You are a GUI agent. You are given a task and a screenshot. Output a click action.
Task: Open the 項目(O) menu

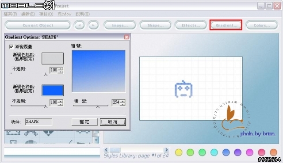46,14
